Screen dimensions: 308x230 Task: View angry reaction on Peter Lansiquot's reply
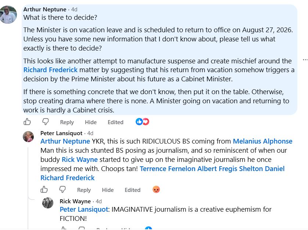156,189
